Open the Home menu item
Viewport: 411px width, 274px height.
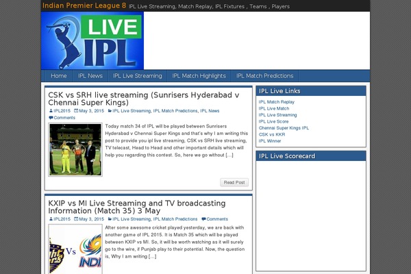click(x=59, y=76)
